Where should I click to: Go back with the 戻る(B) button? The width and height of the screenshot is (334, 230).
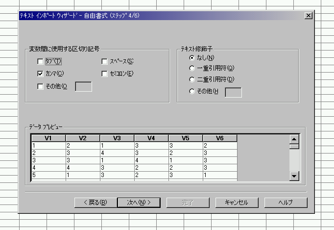point(95,203)
